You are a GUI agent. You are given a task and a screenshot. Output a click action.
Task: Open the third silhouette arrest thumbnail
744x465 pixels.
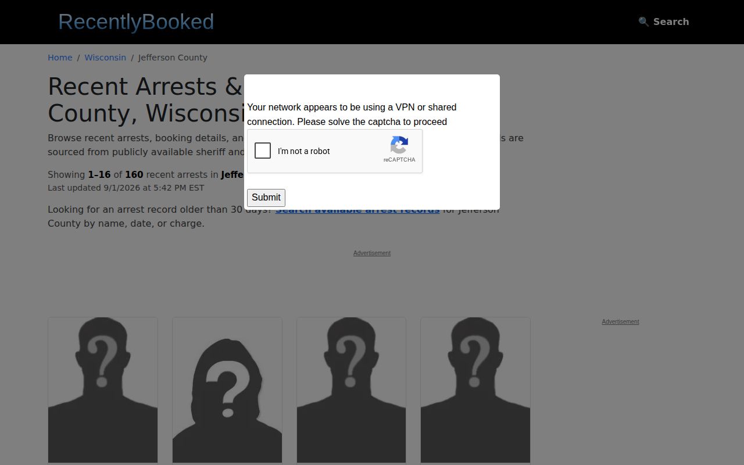352,390
